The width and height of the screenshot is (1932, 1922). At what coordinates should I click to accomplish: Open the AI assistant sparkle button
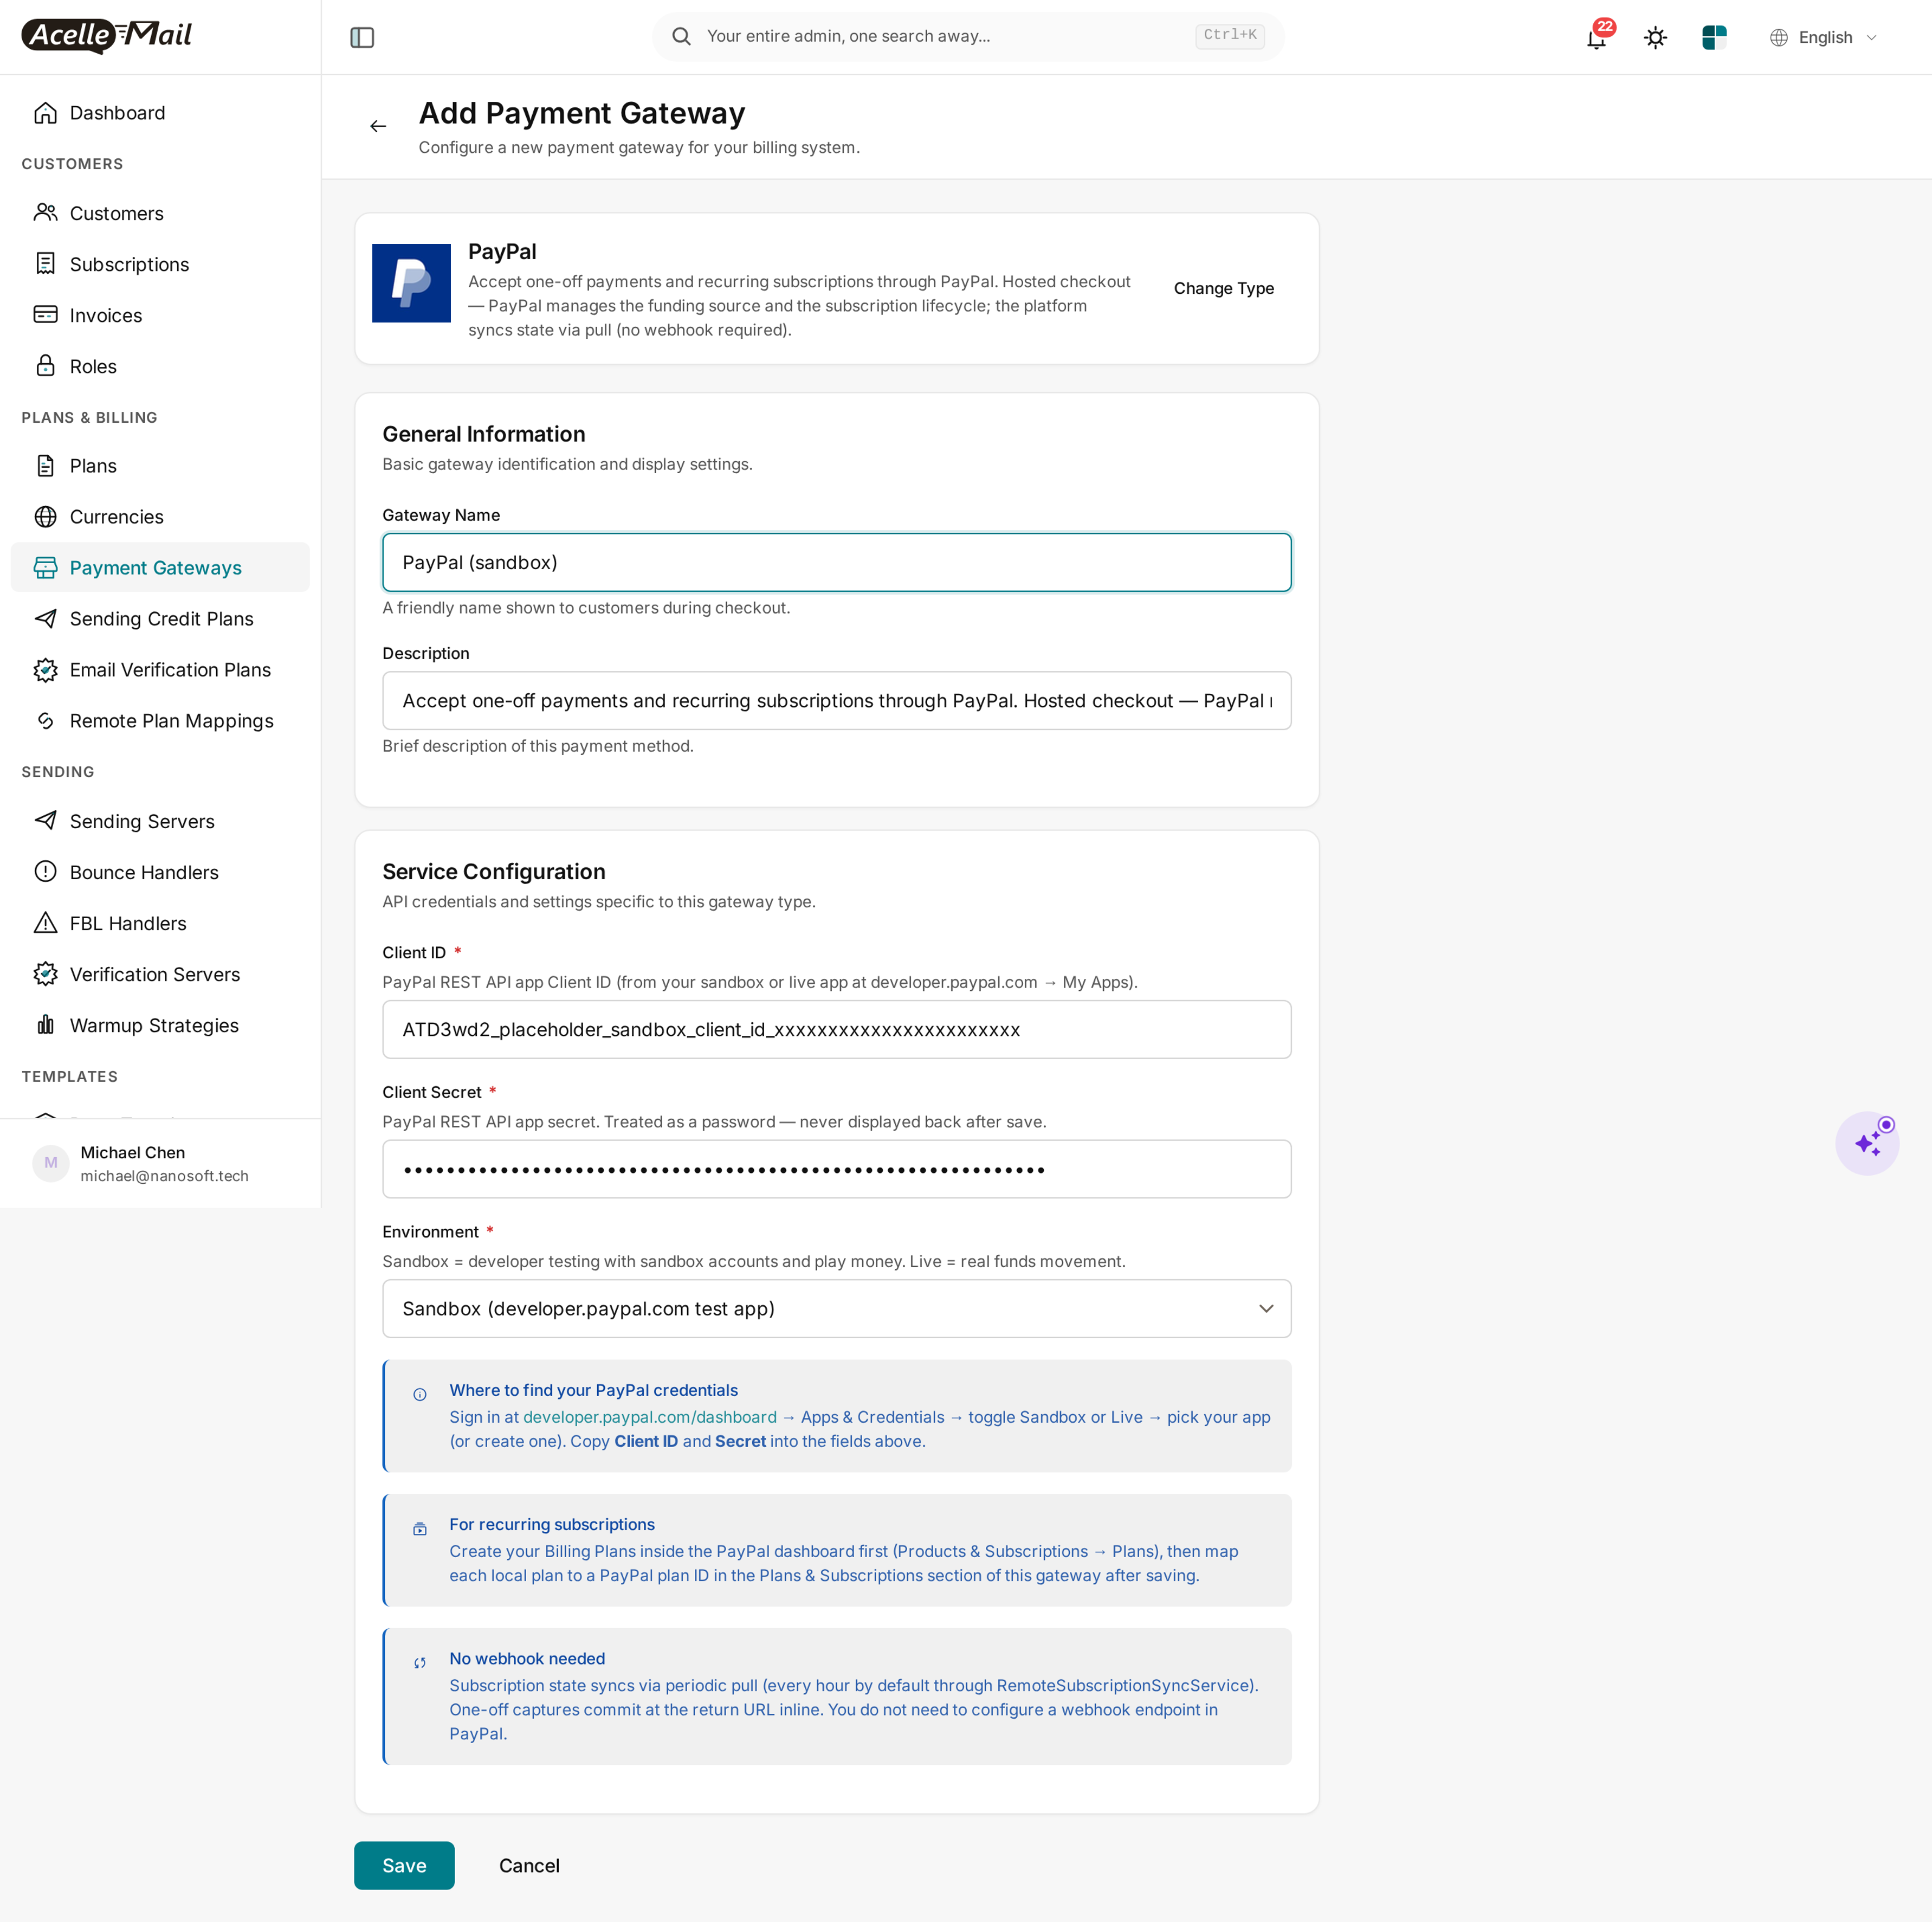1867,1143
